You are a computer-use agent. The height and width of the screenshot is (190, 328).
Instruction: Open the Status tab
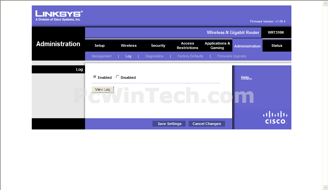click(x=277, y=45)
